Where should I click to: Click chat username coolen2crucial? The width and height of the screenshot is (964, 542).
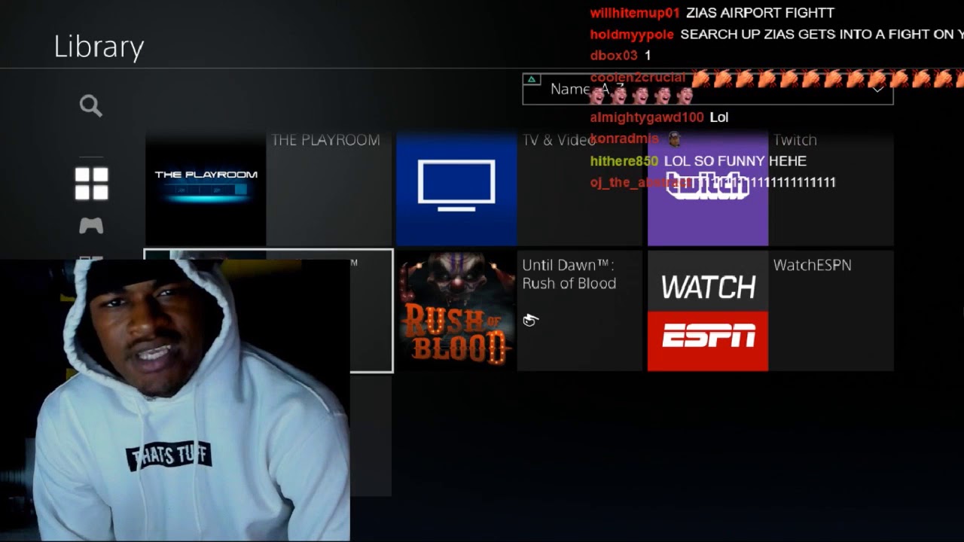click(x=638, y=77)
